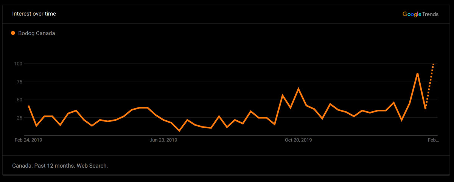Click the 'Interest over time' heading

coord(34,14)
